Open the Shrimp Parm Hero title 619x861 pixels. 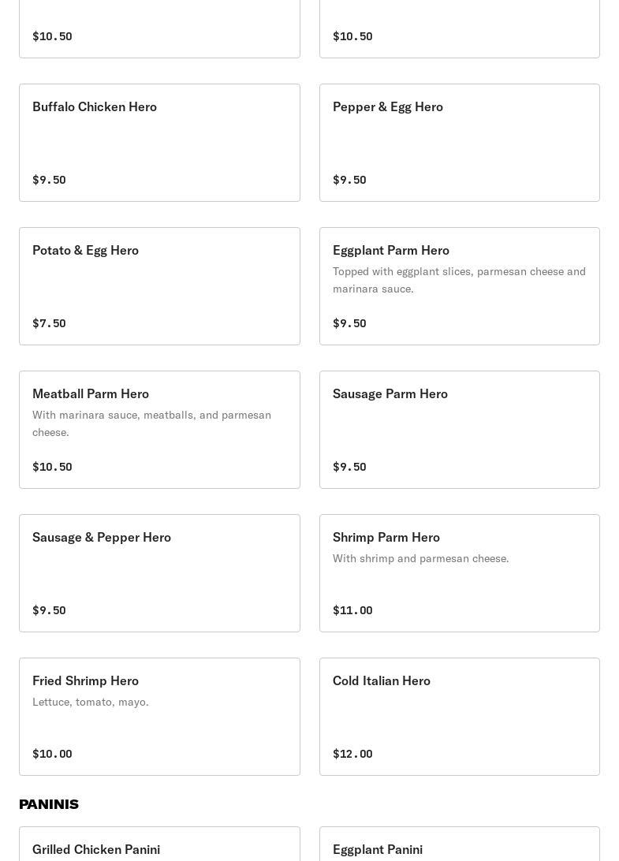coord(386,537)
